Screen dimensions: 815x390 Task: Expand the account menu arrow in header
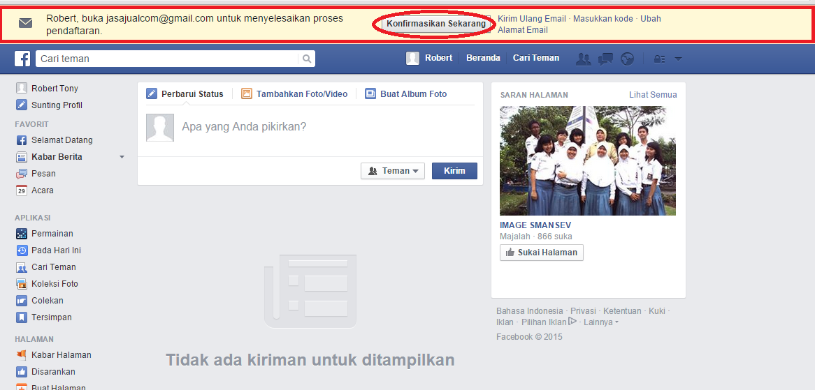(678, 59)
